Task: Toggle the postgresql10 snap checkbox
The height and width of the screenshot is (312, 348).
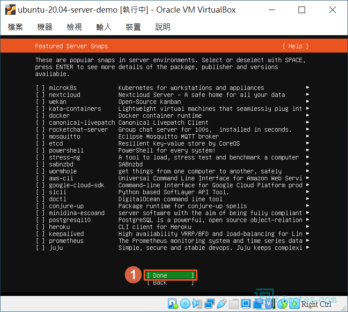Action: 40,220
